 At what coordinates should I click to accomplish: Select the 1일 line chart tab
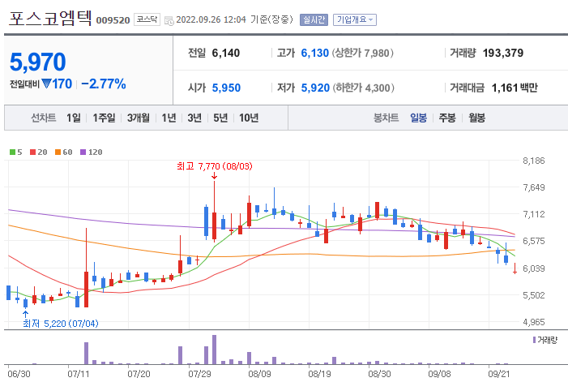point(74,118)
